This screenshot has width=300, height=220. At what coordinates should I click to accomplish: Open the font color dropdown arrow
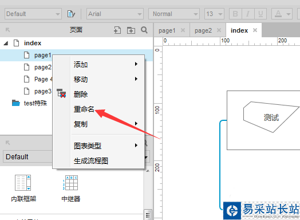point(289,14)
